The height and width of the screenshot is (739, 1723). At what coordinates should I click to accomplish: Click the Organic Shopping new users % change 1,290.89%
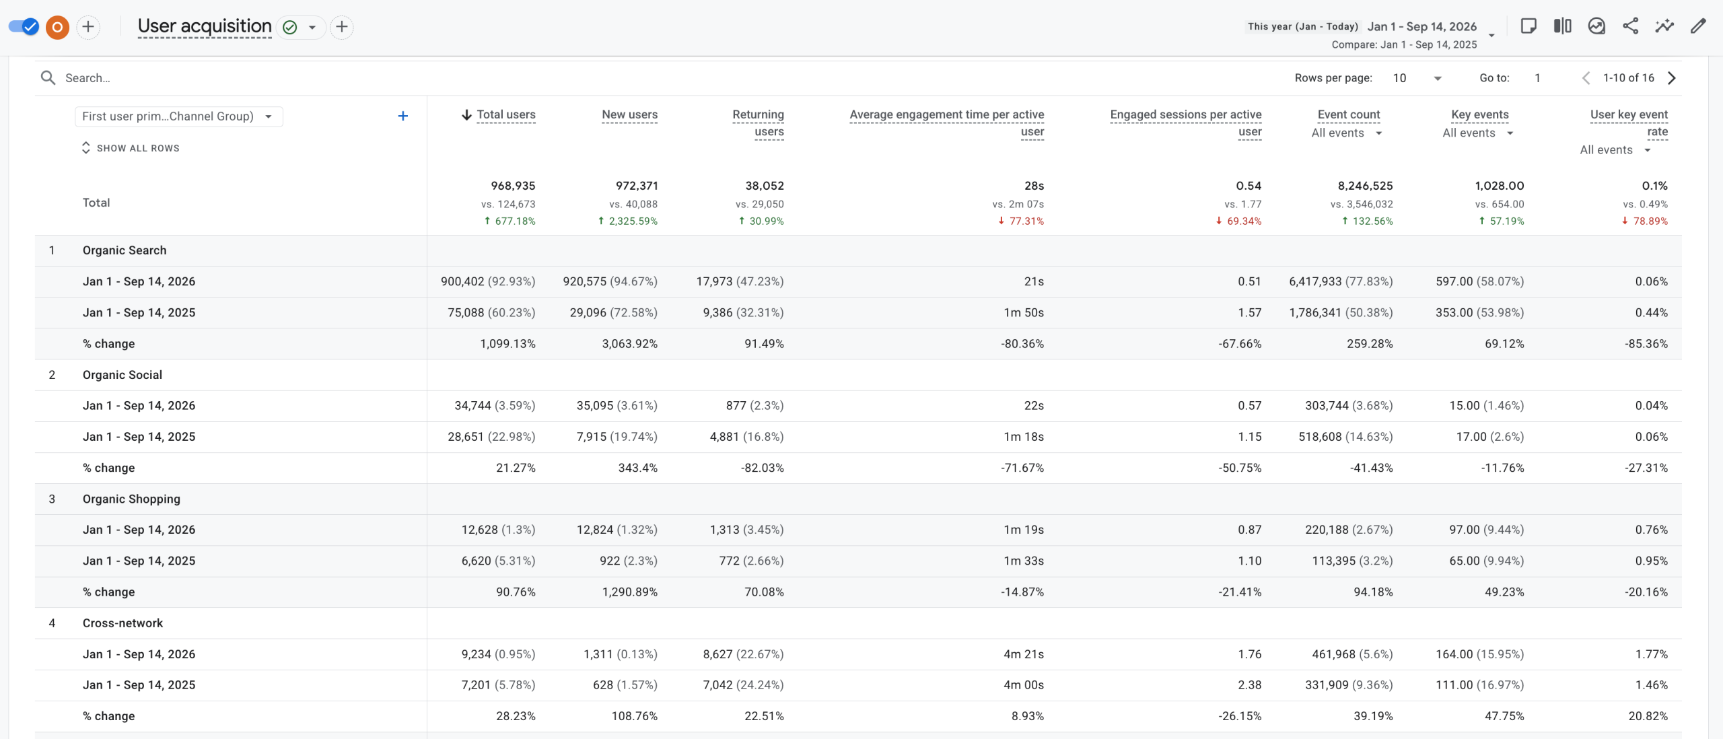629,592
